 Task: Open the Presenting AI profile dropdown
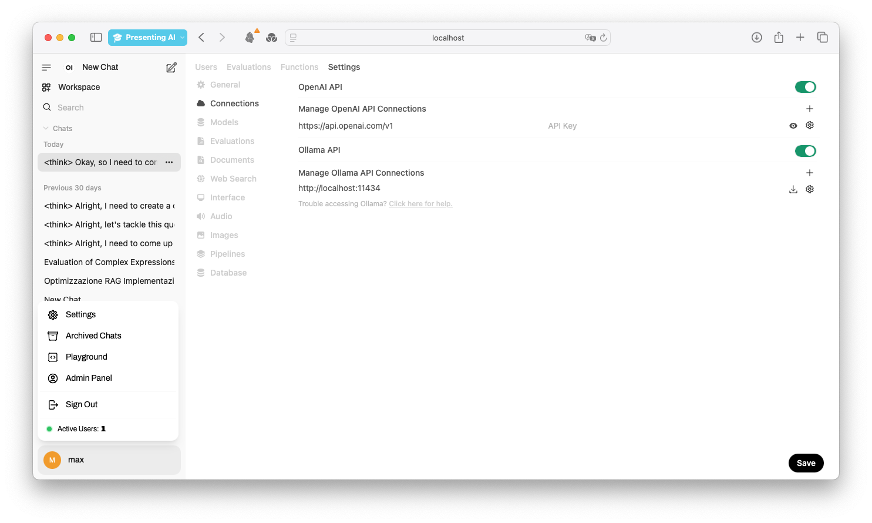[147, 38]
